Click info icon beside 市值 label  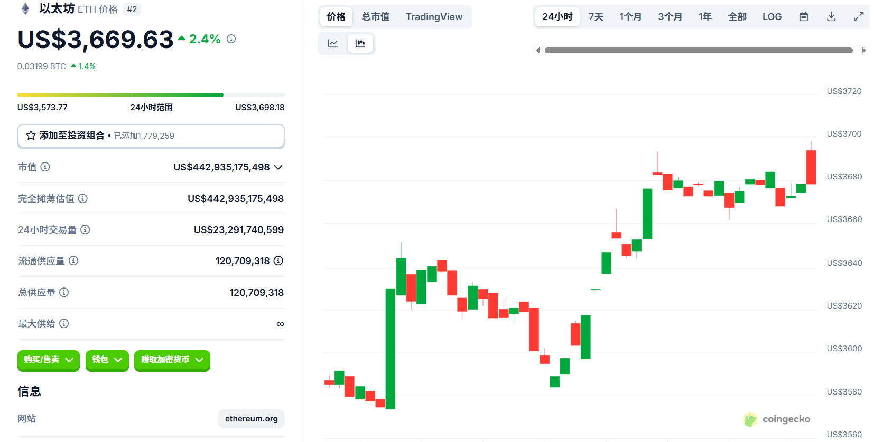(45, 167)
